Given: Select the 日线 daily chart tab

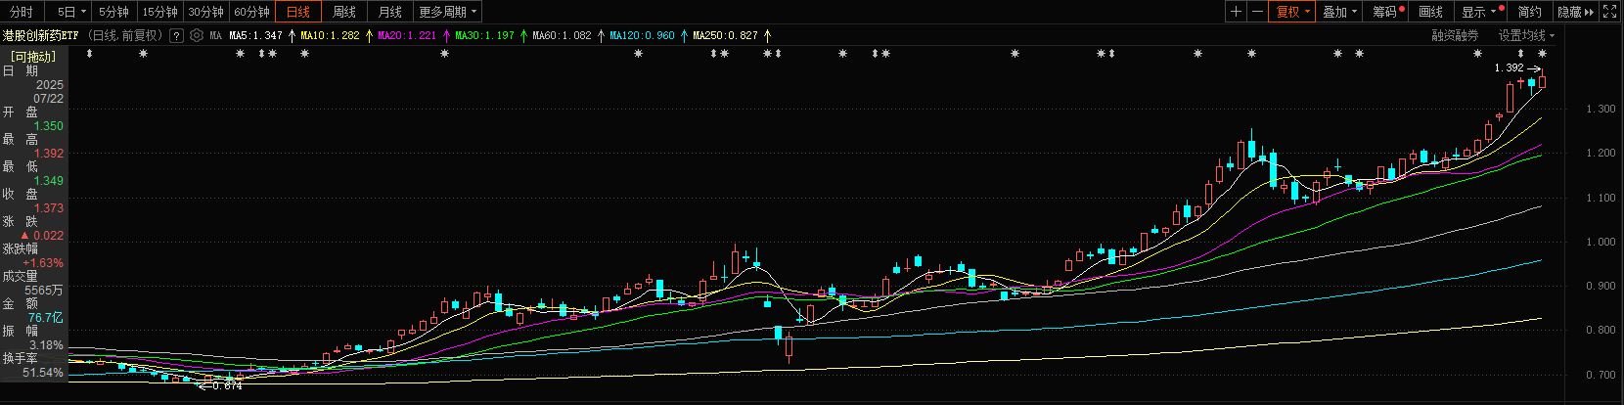Looking at the screenshot, I should pos(297,12).
